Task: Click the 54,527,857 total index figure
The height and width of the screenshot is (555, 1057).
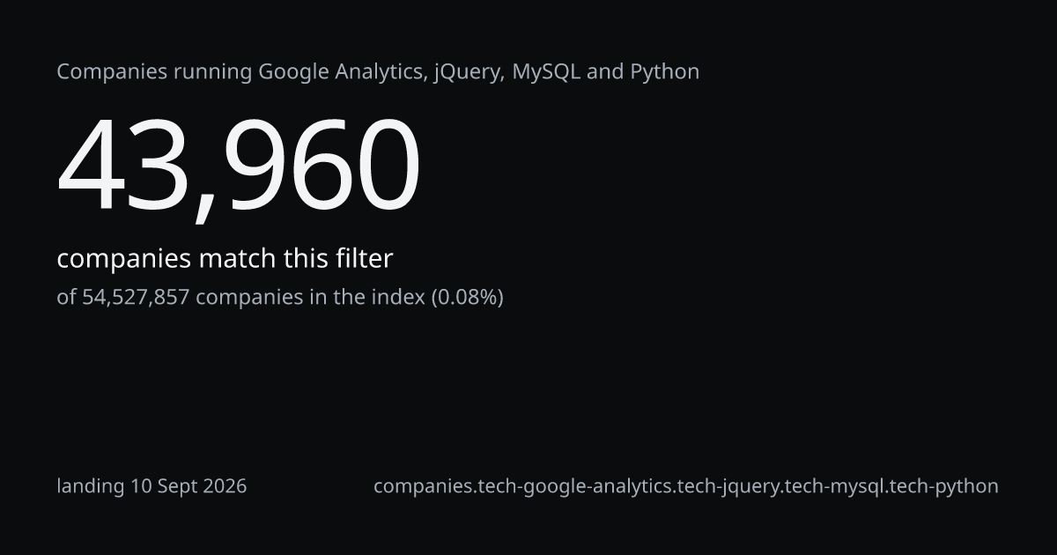Action: [x=136, y=298]
